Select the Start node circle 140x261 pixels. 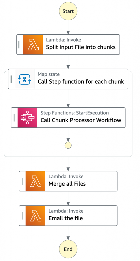[x=68, y=11]
